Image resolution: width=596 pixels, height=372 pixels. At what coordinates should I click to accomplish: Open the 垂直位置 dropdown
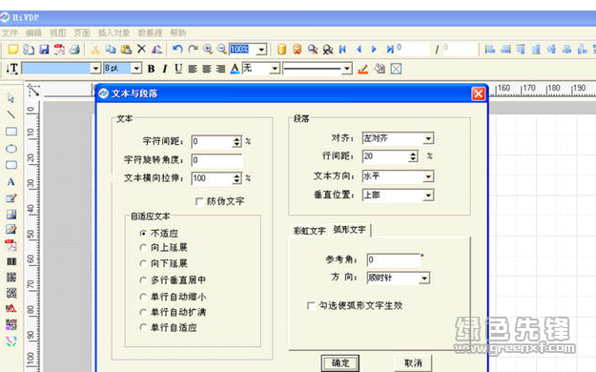pos(428,196)
